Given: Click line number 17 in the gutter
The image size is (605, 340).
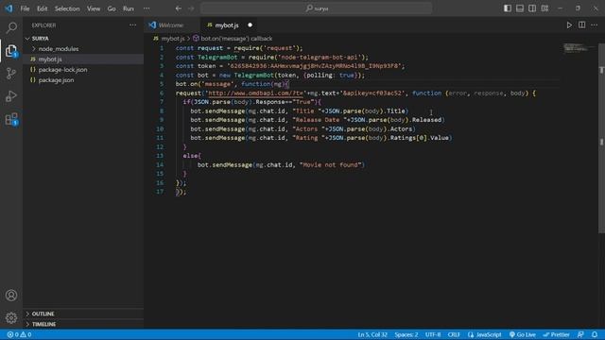Looking at the screenshot, I should [160, 192].
